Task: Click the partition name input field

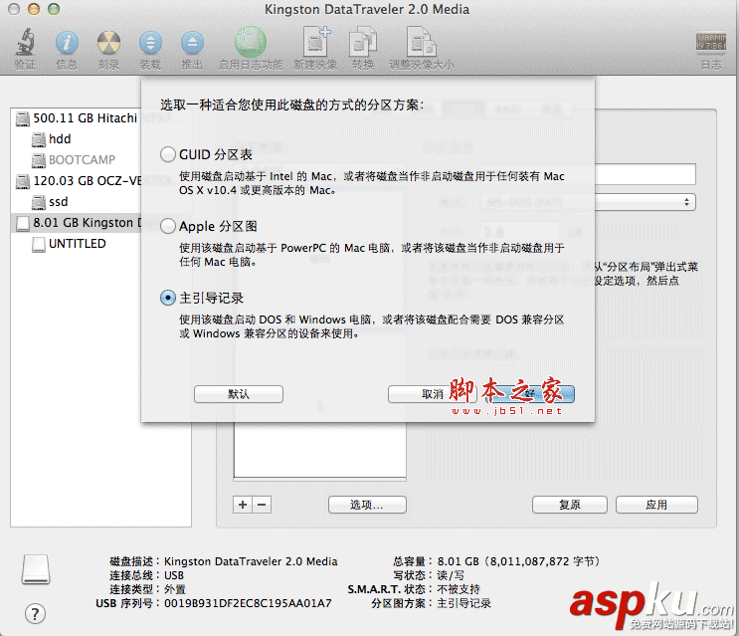Action: pos(646,174)
